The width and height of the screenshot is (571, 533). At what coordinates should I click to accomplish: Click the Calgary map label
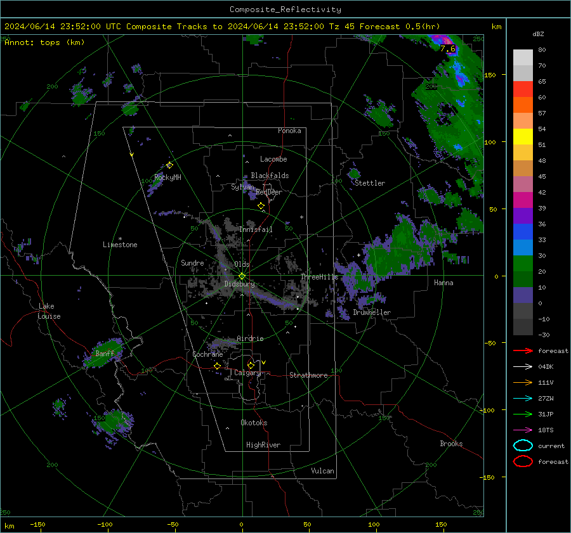[x=247, y=373]
